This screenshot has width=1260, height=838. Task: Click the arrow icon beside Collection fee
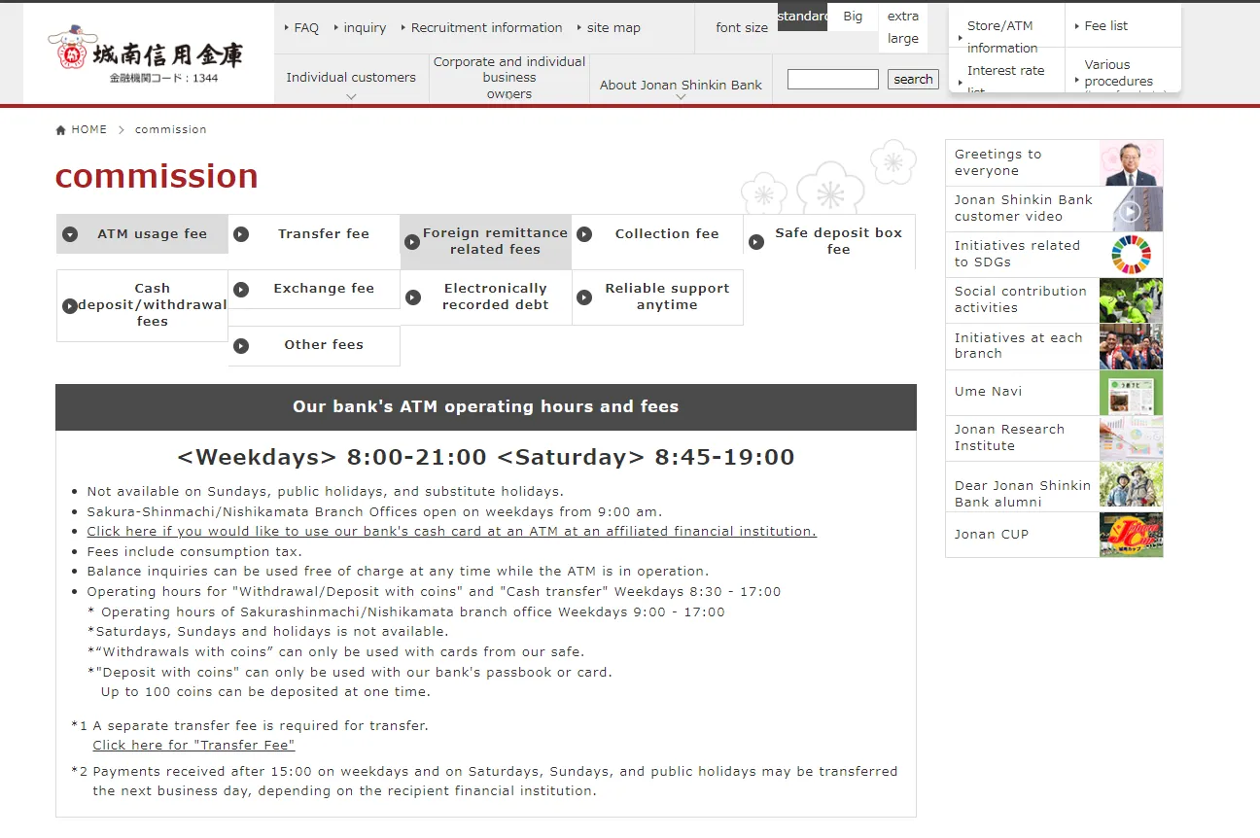pyautogui.click(x=584, y=234)
